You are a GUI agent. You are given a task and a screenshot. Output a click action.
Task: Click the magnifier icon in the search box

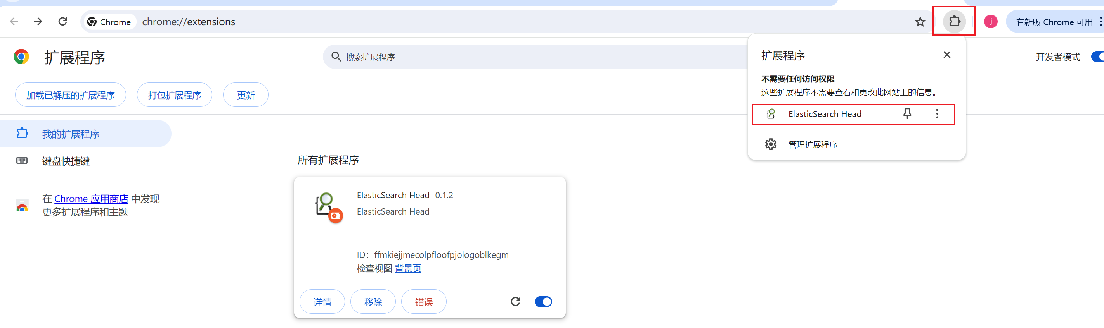click(x=336, y=57)
